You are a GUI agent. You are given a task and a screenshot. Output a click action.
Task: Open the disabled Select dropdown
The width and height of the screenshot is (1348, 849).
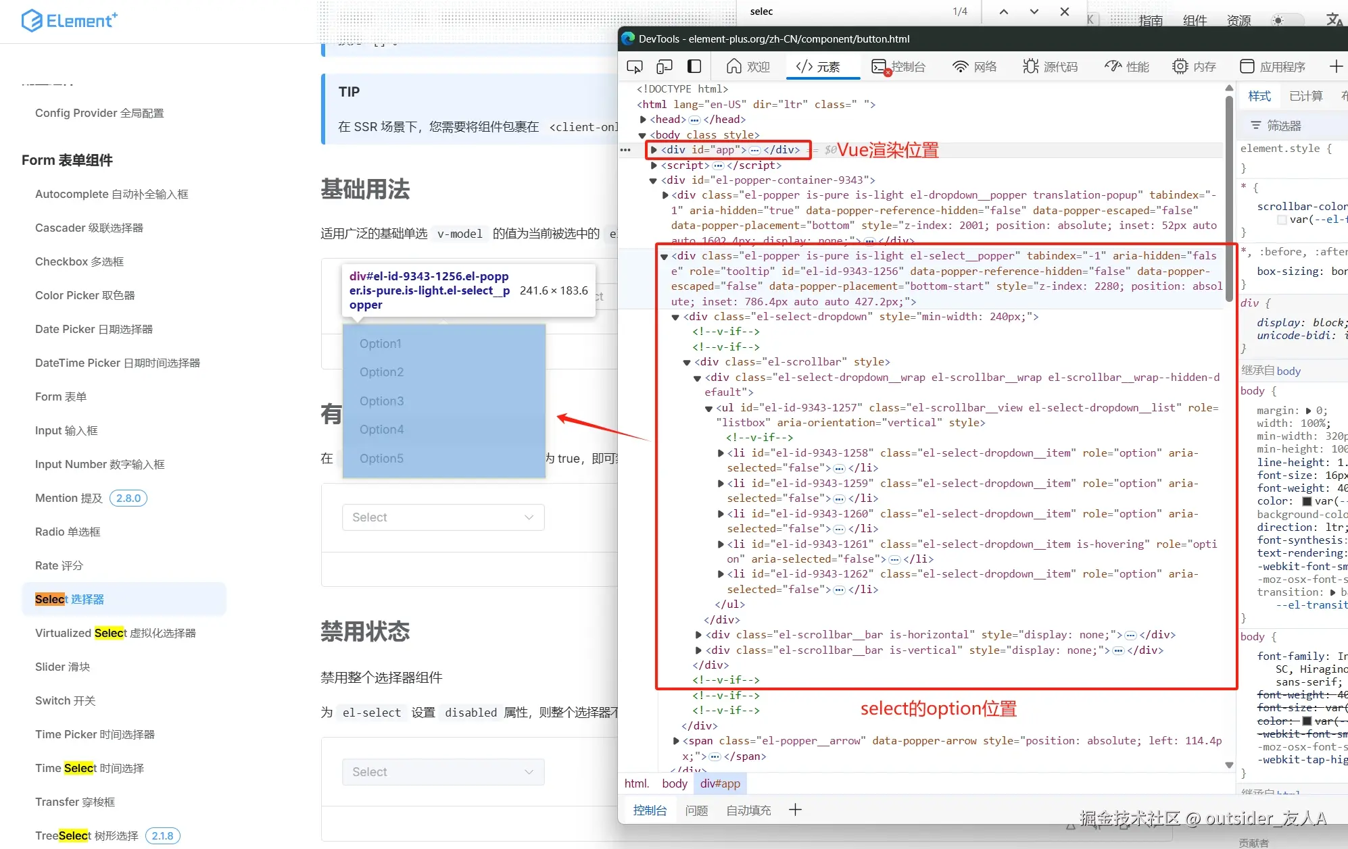(x=443, y=772)
